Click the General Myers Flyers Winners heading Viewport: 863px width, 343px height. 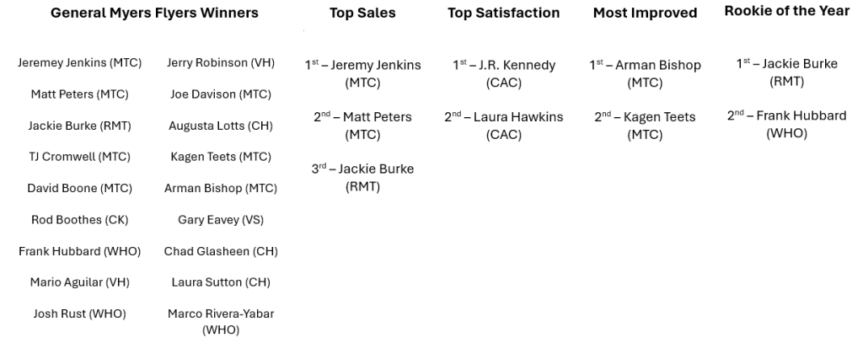click(154, 13)
